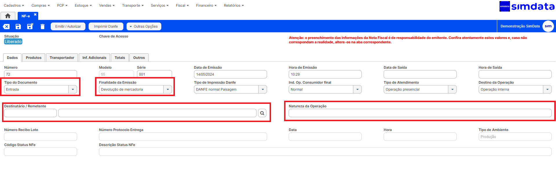Open the Vendas menu
Screen dimensions: 556x187
(x=107, y=5)
